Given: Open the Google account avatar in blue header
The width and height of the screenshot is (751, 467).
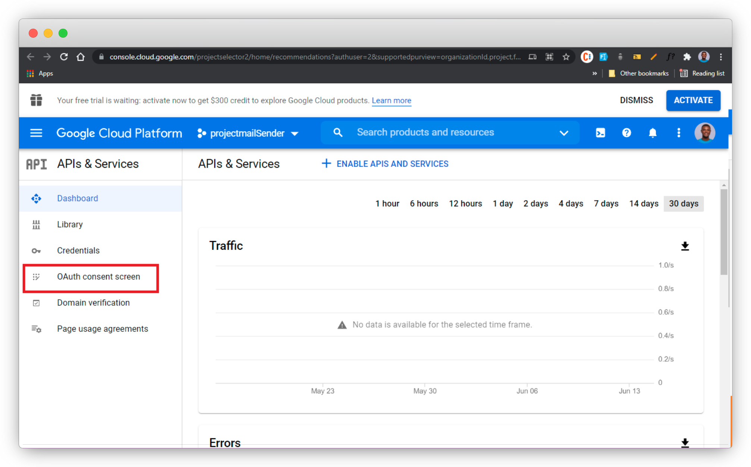Looking at the screenshot, I should click(705, 133).
